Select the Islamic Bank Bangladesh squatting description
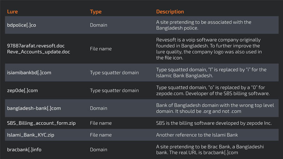Image resolution: width=283 pixels, height=159 pixels. [214, 72]
